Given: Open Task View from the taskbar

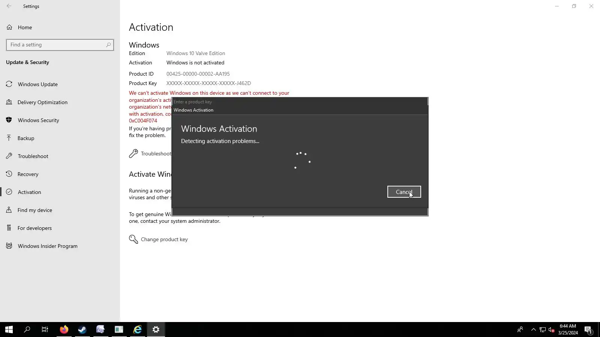Looking at the screenshot, I should [45, 330].
